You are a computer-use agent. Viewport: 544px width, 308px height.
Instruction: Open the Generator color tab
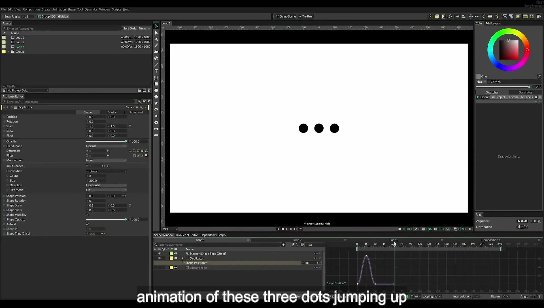(525, 92)
